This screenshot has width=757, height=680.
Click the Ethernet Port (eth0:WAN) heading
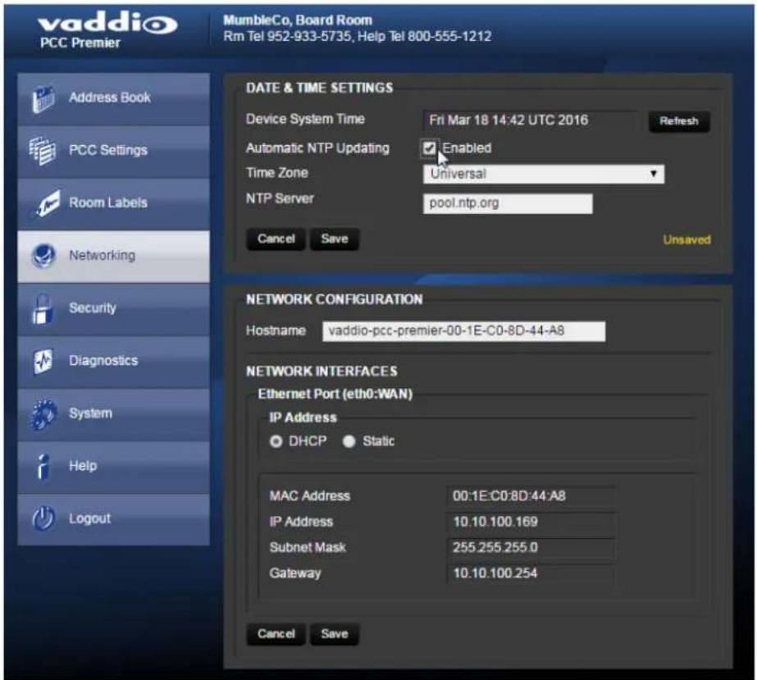[335, 394]
